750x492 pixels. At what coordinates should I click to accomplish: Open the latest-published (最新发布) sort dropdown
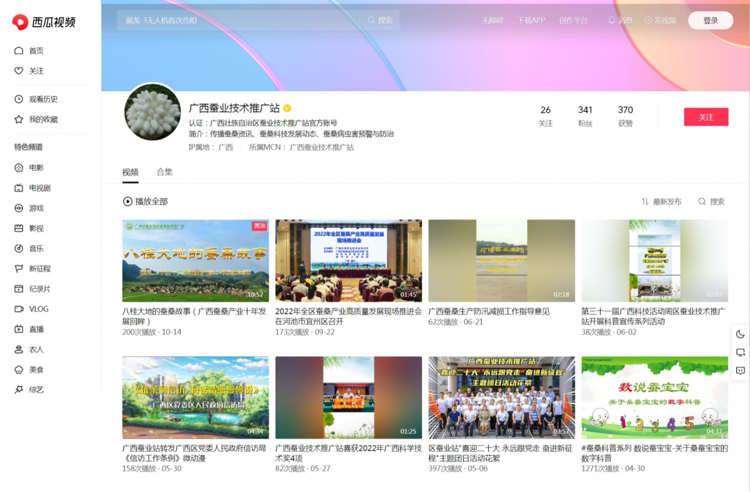click(x=661, y=202)
